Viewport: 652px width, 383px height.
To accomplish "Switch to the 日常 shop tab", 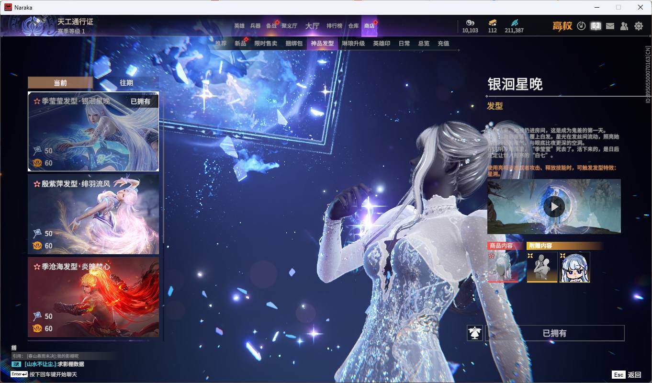I will [404, 43].
